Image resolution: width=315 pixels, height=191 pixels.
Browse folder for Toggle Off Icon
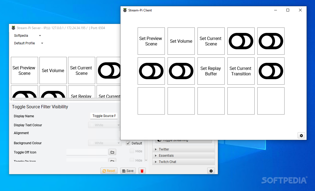click(x=112, y=152)
